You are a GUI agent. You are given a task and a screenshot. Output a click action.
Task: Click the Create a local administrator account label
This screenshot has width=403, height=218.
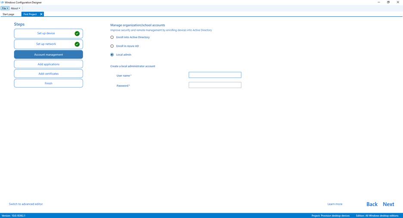133,66
